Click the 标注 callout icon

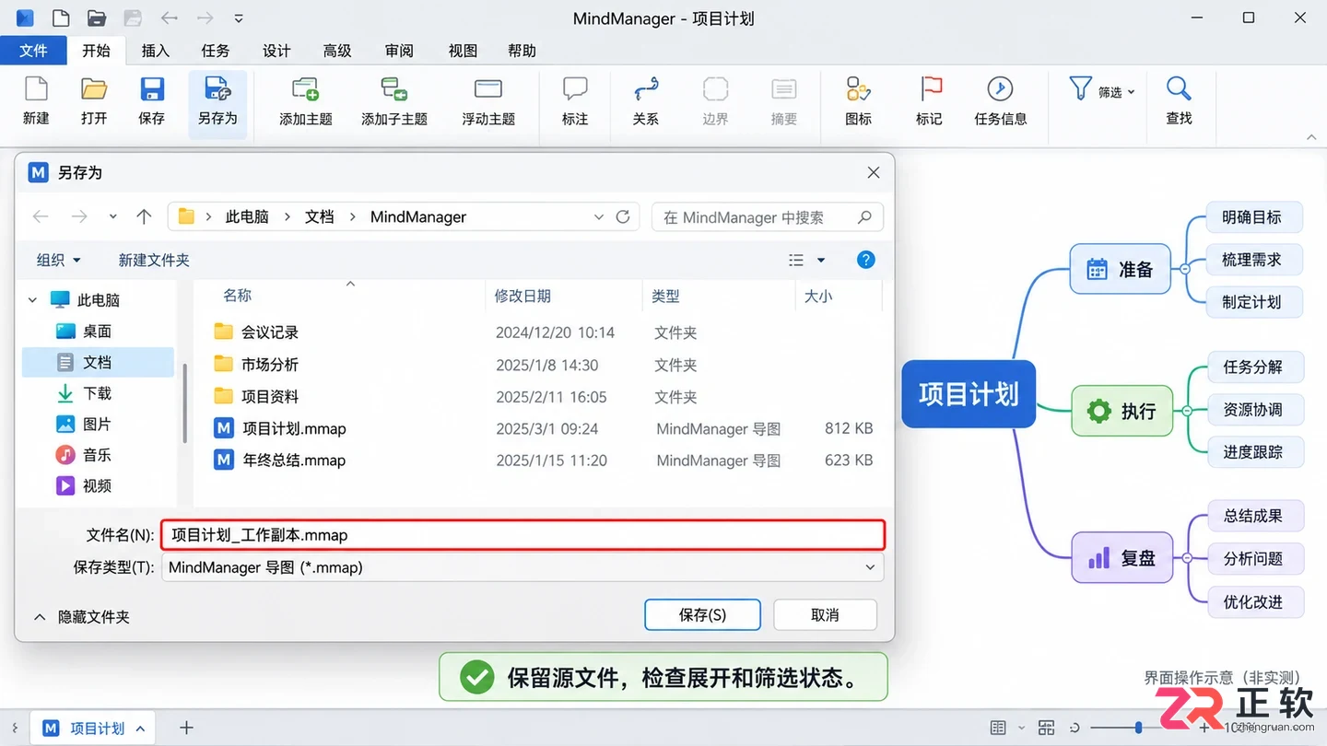[x=575, y=89]
